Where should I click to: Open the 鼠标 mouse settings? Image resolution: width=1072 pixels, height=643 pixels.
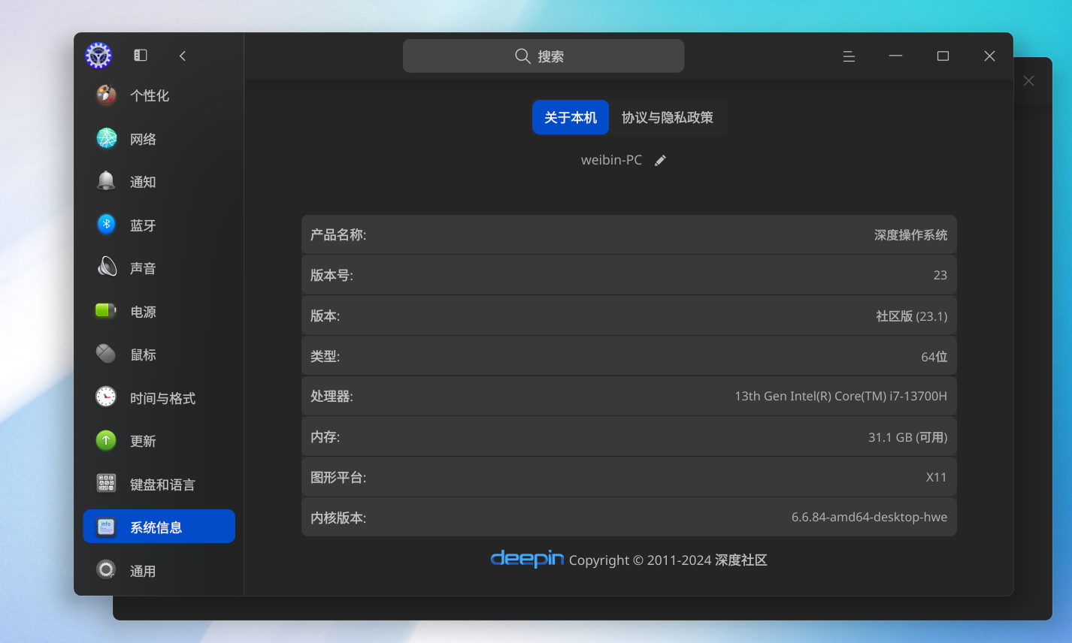click(x=159, y=355)
